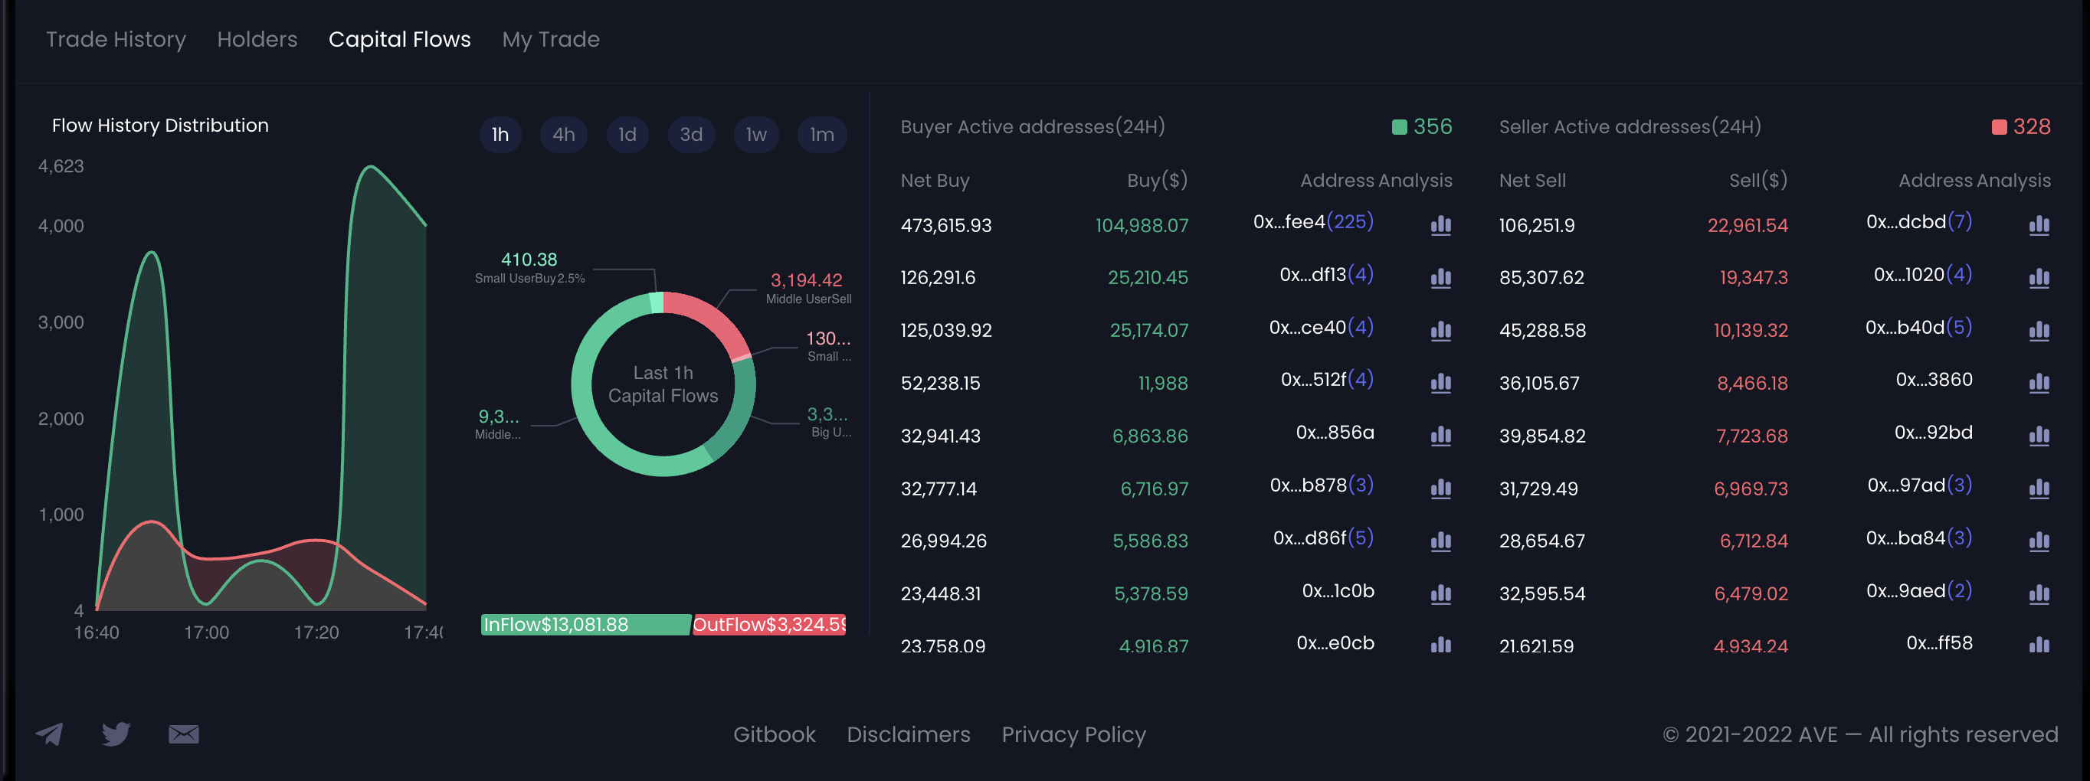Open address analysis chart for 0x...fee4

1440,224
